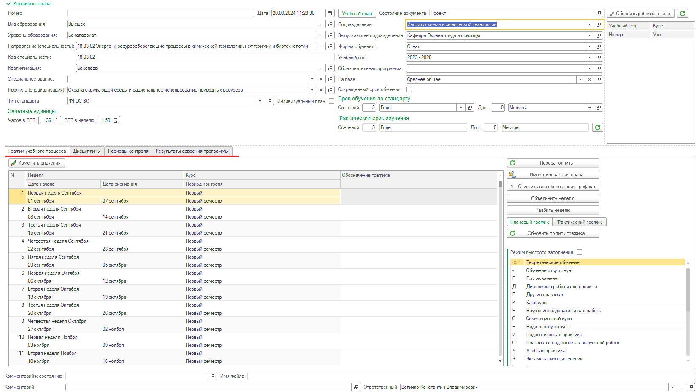Click Импортировать из плана button
This screenshot has height=392, width=699.
[553, 175]
